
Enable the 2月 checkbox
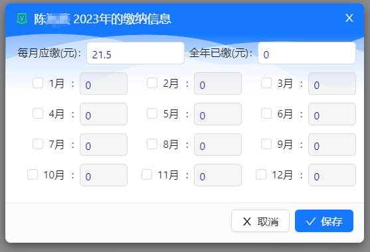pyautogui.click(x=152, y=83)
